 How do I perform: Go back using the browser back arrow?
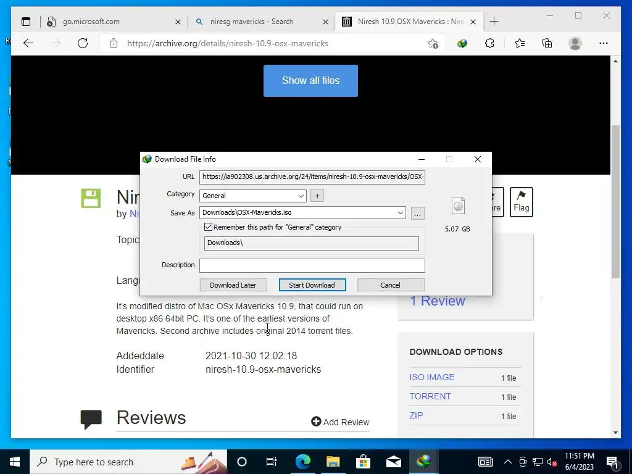pyautogui.click(x=28, y=43)
